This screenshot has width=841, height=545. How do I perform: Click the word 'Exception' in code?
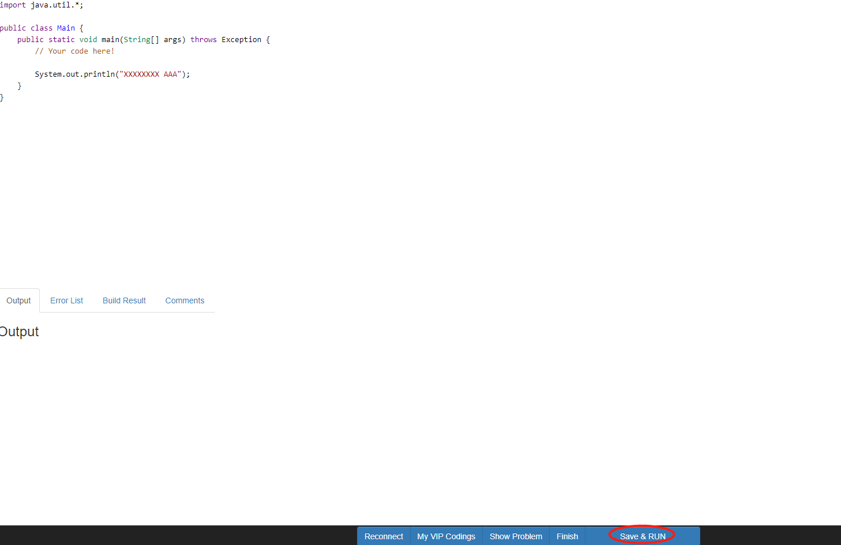pyautogui.click(x=242, y=40)
